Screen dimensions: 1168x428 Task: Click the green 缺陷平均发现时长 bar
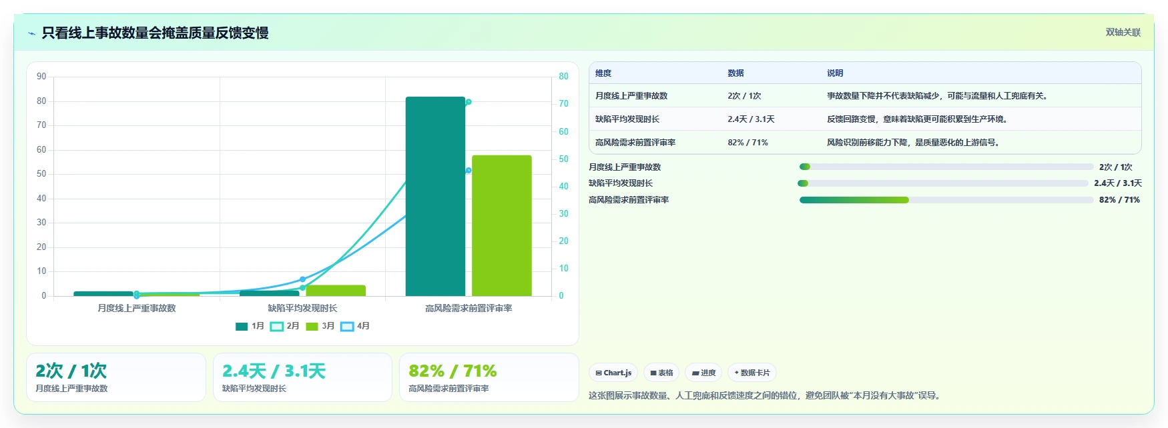tap(336, 291)
